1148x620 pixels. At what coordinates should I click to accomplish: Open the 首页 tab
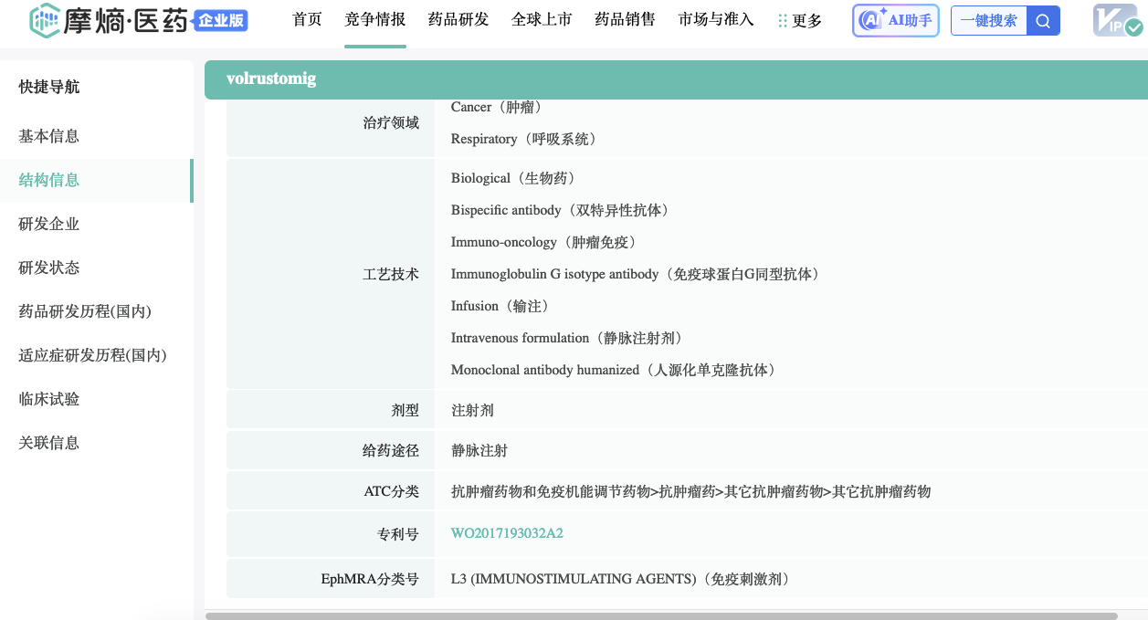pyautogui.click(x=307, y=19)
